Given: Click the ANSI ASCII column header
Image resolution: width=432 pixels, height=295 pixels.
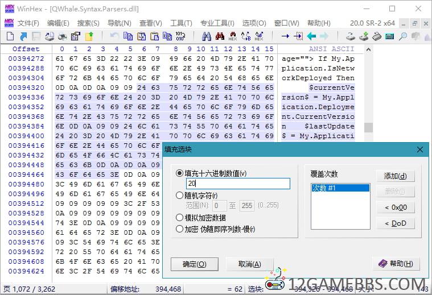Looking at the screenshot, I should point(331,49).
